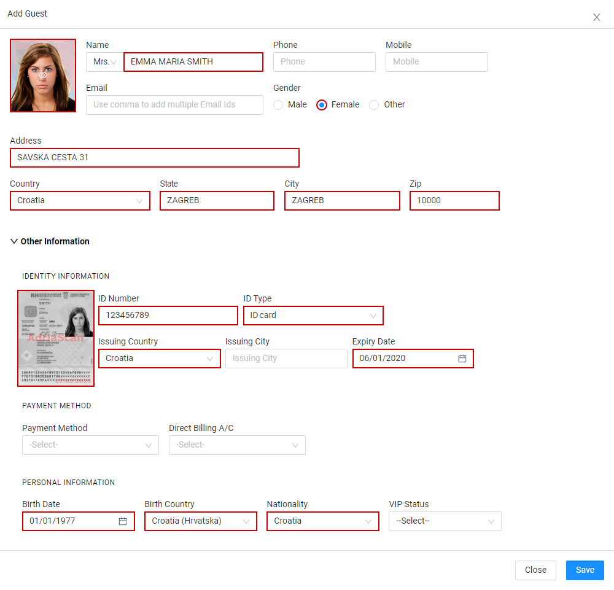Open the Birth Date calendar icon
Image resolution: width=614 pixels, height=590 pixels.
tap(123, 521)
